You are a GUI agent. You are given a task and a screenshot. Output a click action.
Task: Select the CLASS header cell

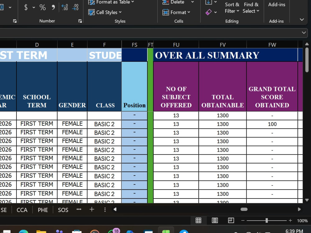[x=104, y=86]
